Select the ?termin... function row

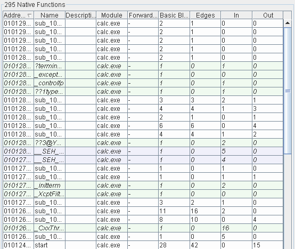(x=143, y=66)
